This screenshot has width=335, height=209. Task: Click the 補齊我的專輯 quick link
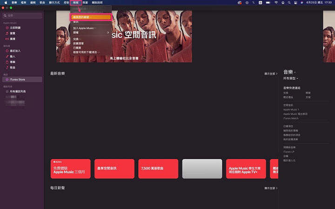[290, 131]
